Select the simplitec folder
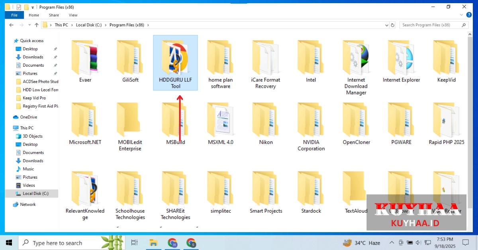Viewport: 478px width, 250px height. coord(221,192)
